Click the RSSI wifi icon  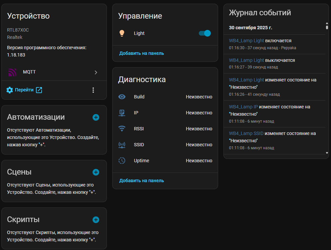click(x=122, y=129)
